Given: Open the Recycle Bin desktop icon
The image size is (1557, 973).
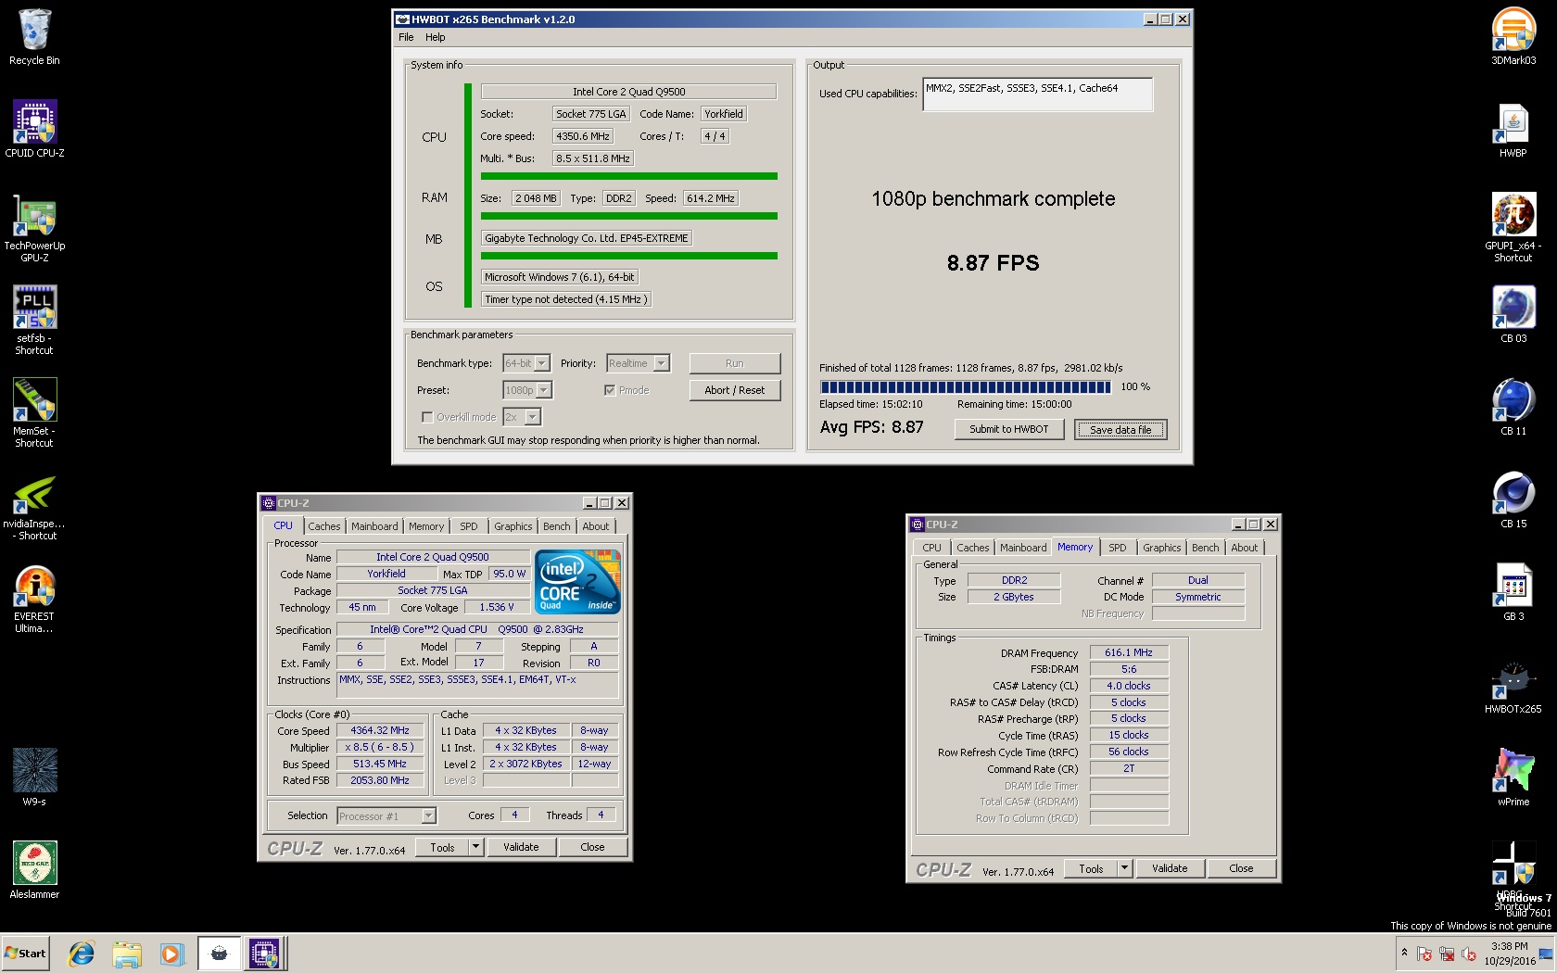Looking at the screenshot, I should 34,38.
